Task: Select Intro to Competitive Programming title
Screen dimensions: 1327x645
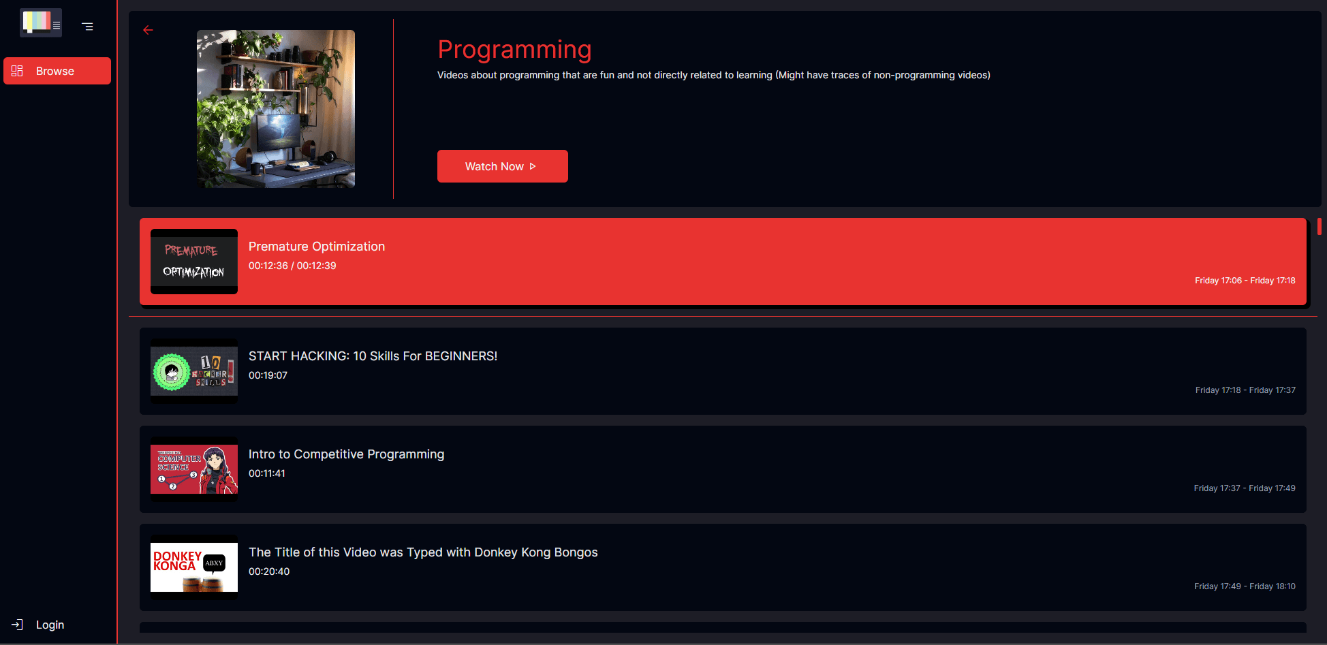Action: [x=346, y=454]
